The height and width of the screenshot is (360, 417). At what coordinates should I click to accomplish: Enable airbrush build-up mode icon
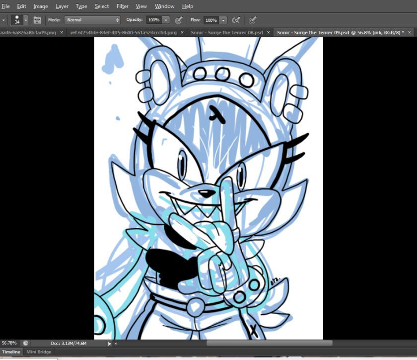click(236, 20)
